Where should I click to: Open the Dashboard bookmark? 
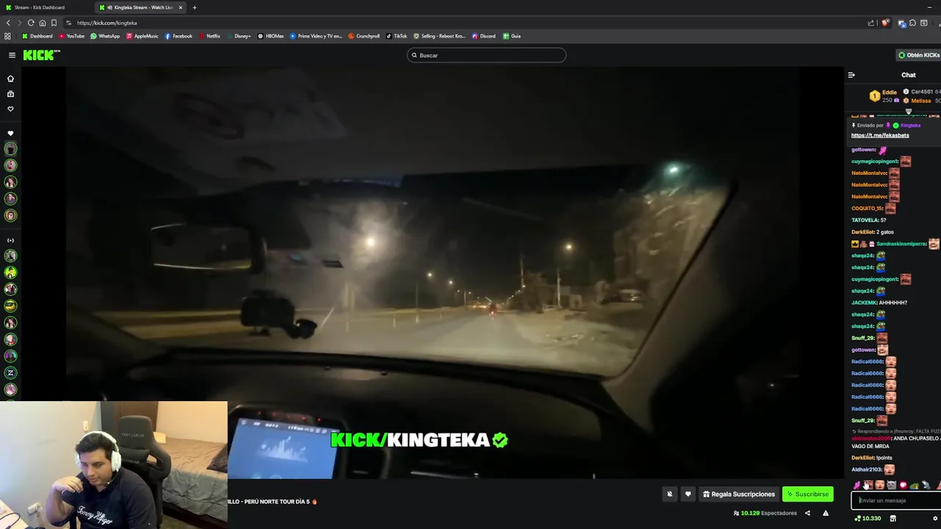point(37,36)
